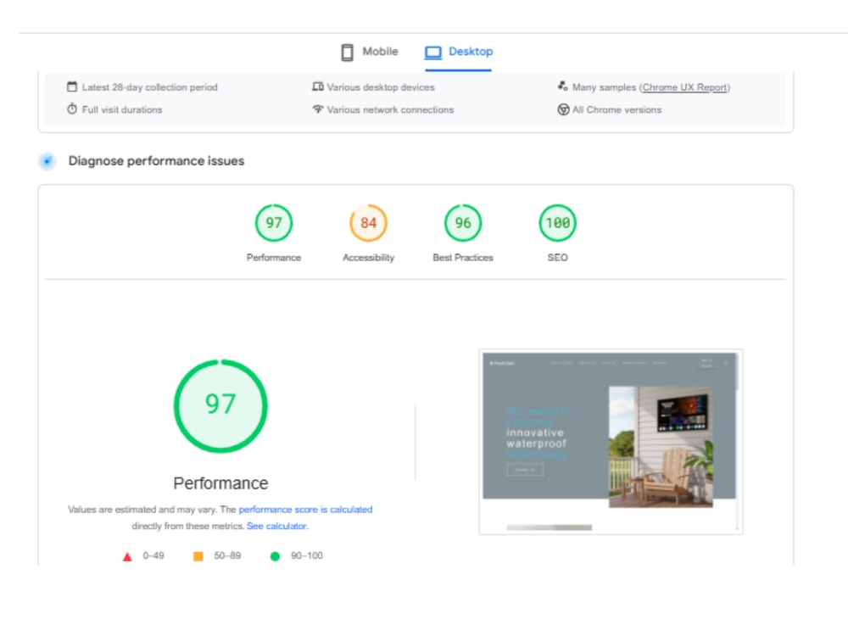Click the stopwatch icon beside Full visit durations

click(x=72, y=109)
